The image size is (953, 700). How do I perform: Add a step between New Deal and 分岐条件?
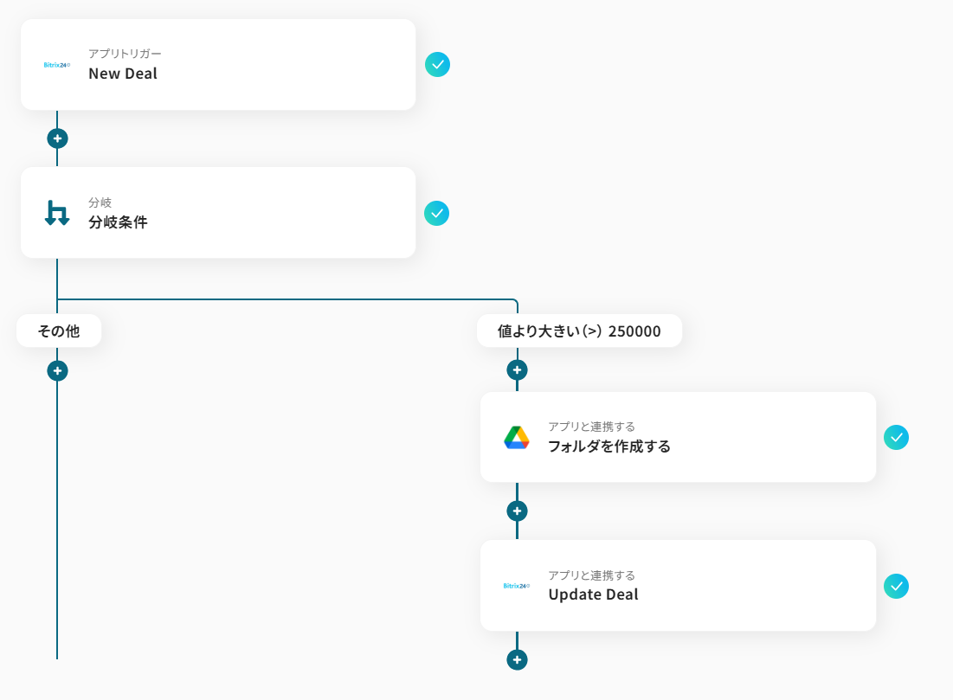tap(57, 138)
